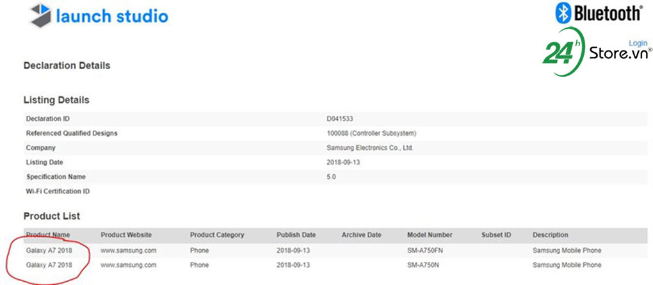Click the Samsung Electronics Co., Ltd. company value
This screenshot has height=285, width=653.
(370, 148)
